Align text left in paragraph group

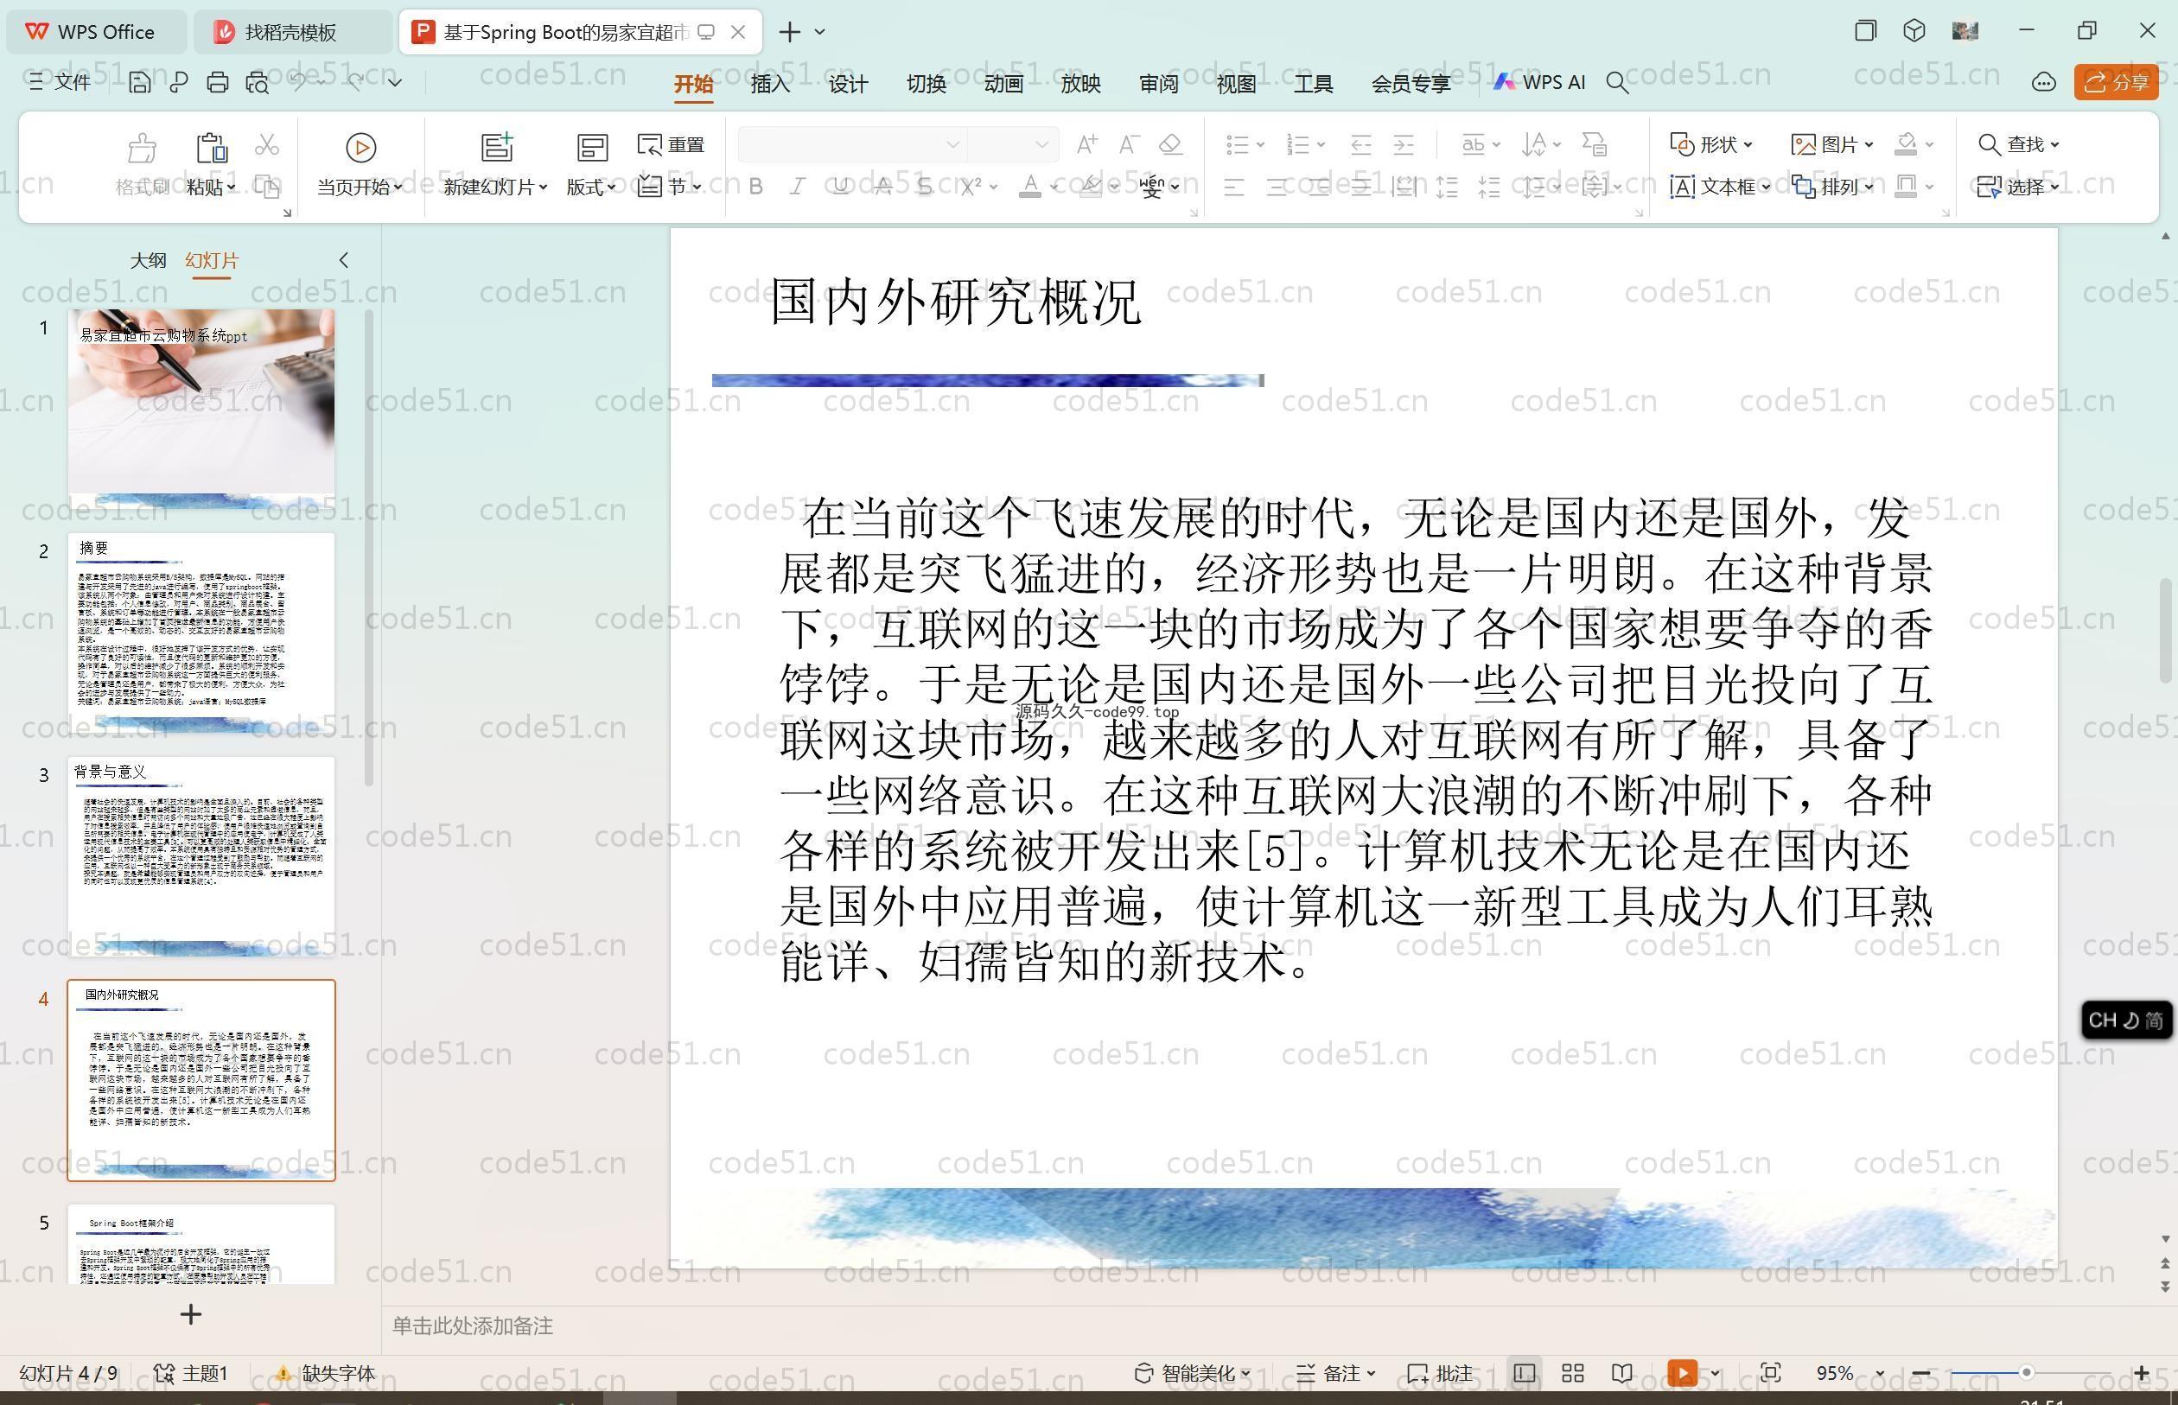[x=1233, y=188]
